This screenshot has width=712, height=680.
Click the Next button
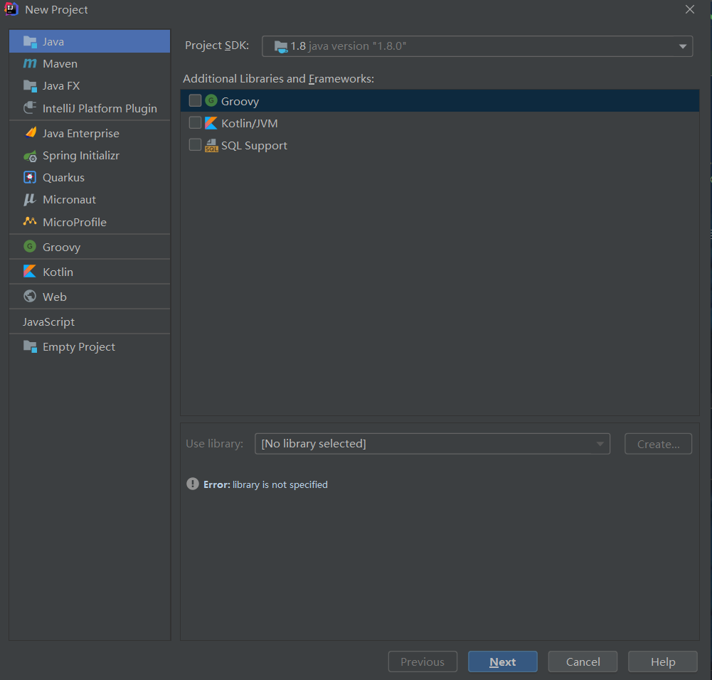click(503, 662)
